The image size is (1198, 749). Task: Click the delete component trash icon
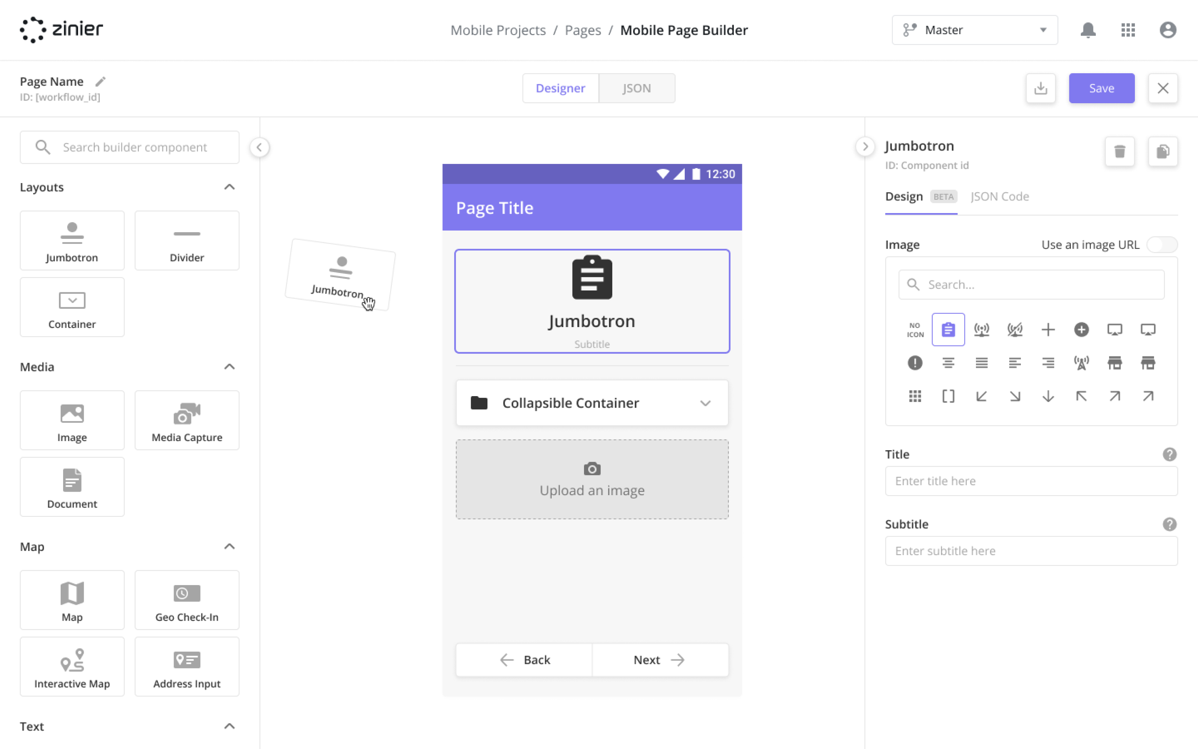pos(1120,152)
